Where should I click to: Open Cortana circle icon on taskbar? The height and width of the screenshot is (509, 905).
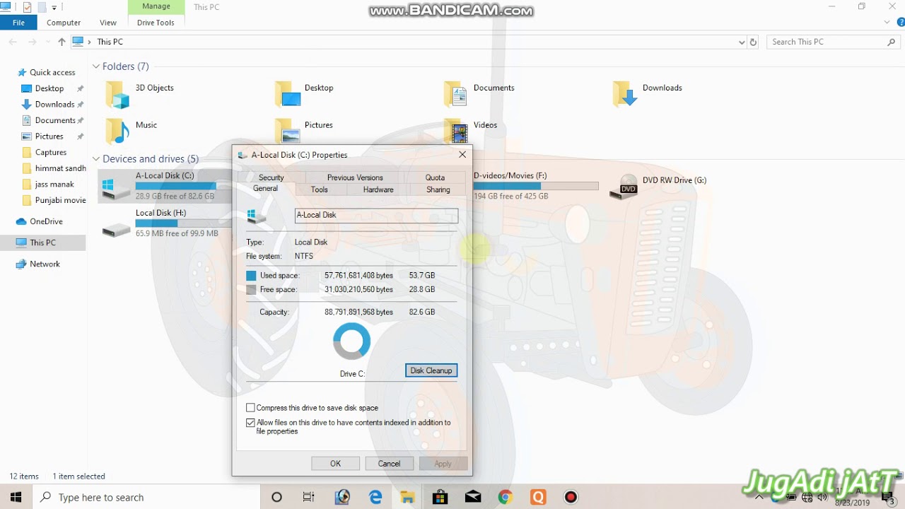[276, 497]
